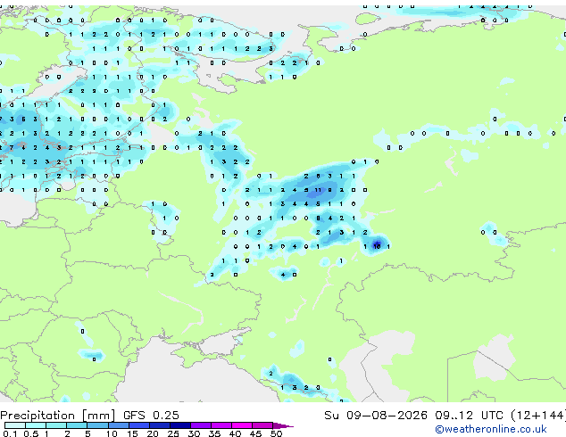This screenshot has width=566, height=437.
Task: Select legend swatch between 0.1 and 0.5
Action: [x=15, y=425]
